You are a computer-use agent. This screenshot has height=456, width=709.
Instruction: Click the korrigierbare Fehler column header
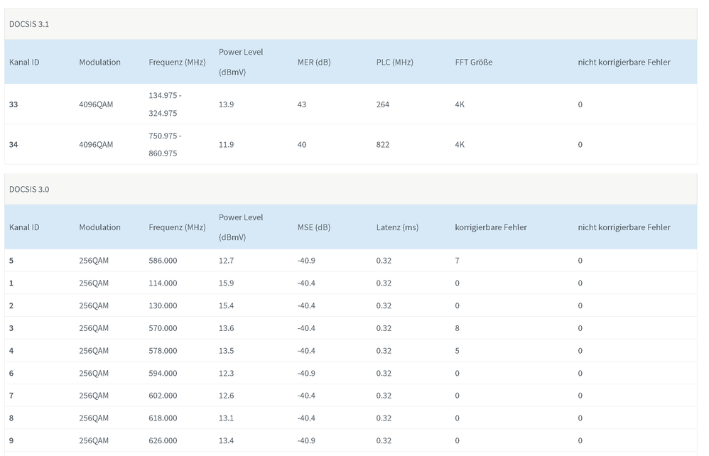pos(491,227)
